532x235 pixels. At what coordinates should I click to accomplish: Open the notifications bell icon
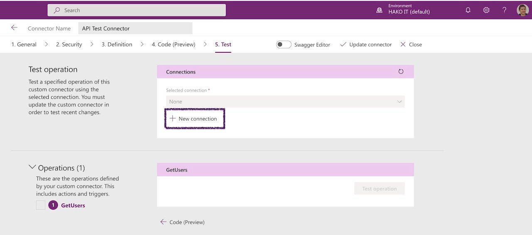(468, 10)
